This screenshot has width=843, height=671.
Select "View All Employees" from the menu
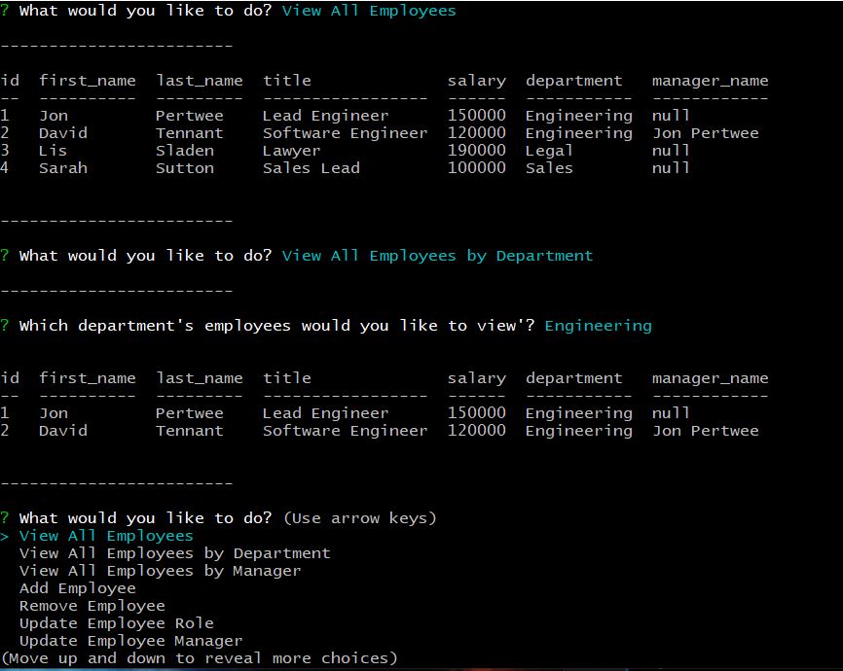click(x=106, y=535)
